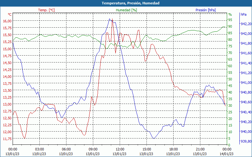Click 939,80 on the blue pressure axis
The image size is (252, 157).
[246, 142]
